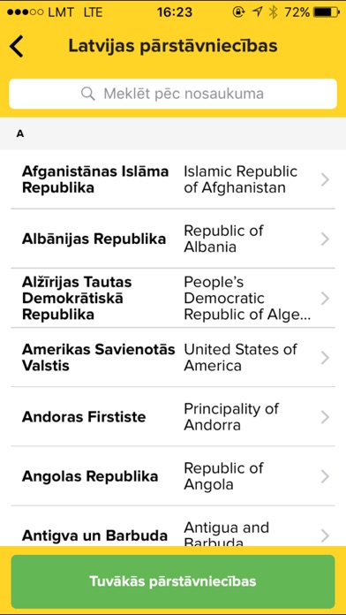Tap the signal strength dots
The width and height of the screenshot is (346, 615).
[x=25, y=12]
